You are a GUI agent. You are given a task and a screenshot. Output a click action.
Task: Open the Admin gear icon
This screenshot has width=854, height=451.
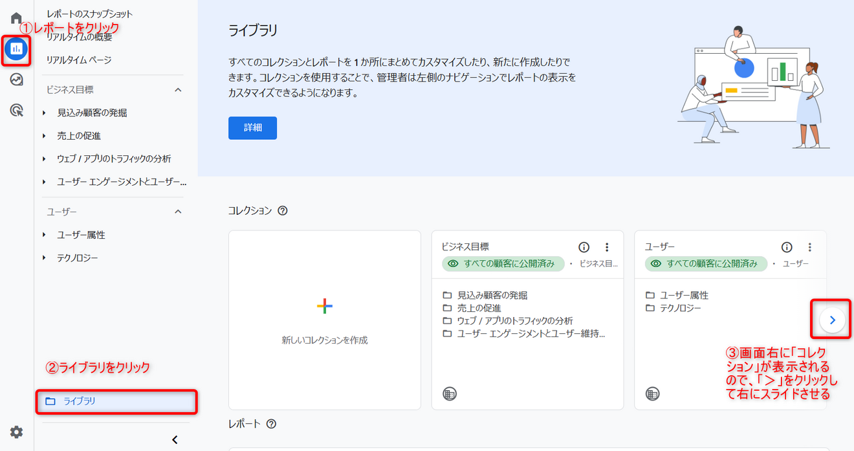click(17, 432)
